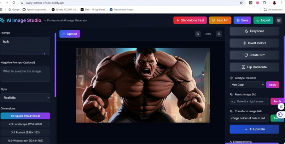Bookmark this page with the star icon
The height and width of the screenshot is (144, 285).
pyautogui.click(x=241, y=3)
